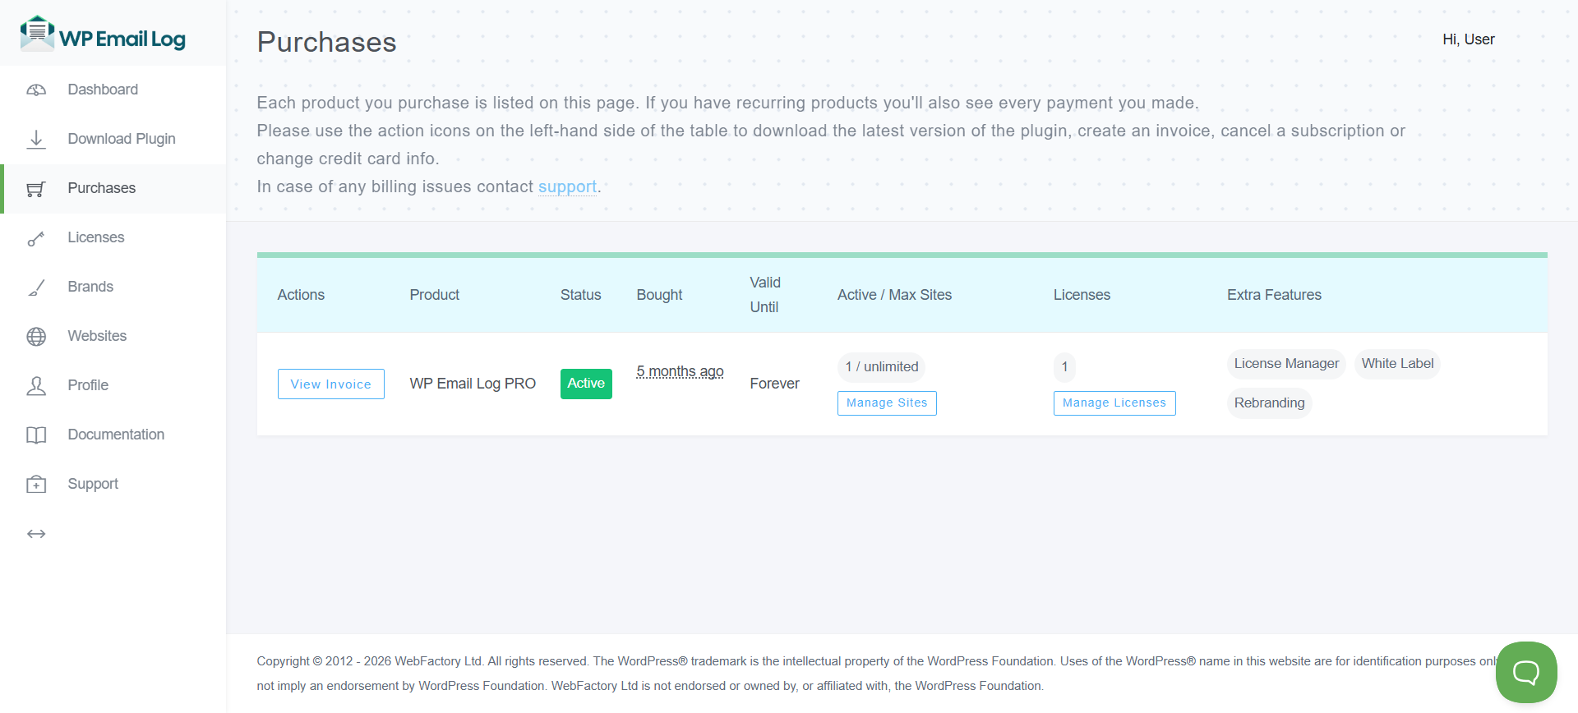Image resolution: width=1578 pixels, height=713 pixels.
Task: Open the Purchases menu item
Action: [x=101, y=188]
